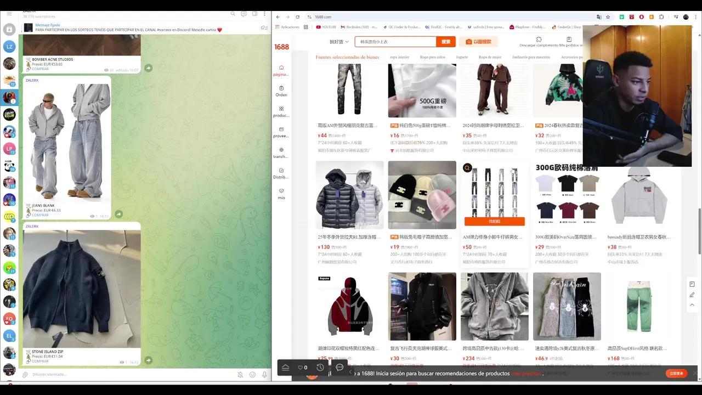Open the beanie hats ¥19 product
The width and height of the screenshot is (702, 395).
coord(422,195)
